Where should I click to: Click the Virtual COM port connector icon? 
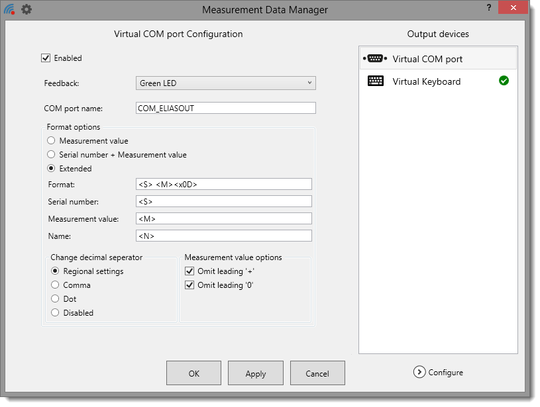point(375,59)
